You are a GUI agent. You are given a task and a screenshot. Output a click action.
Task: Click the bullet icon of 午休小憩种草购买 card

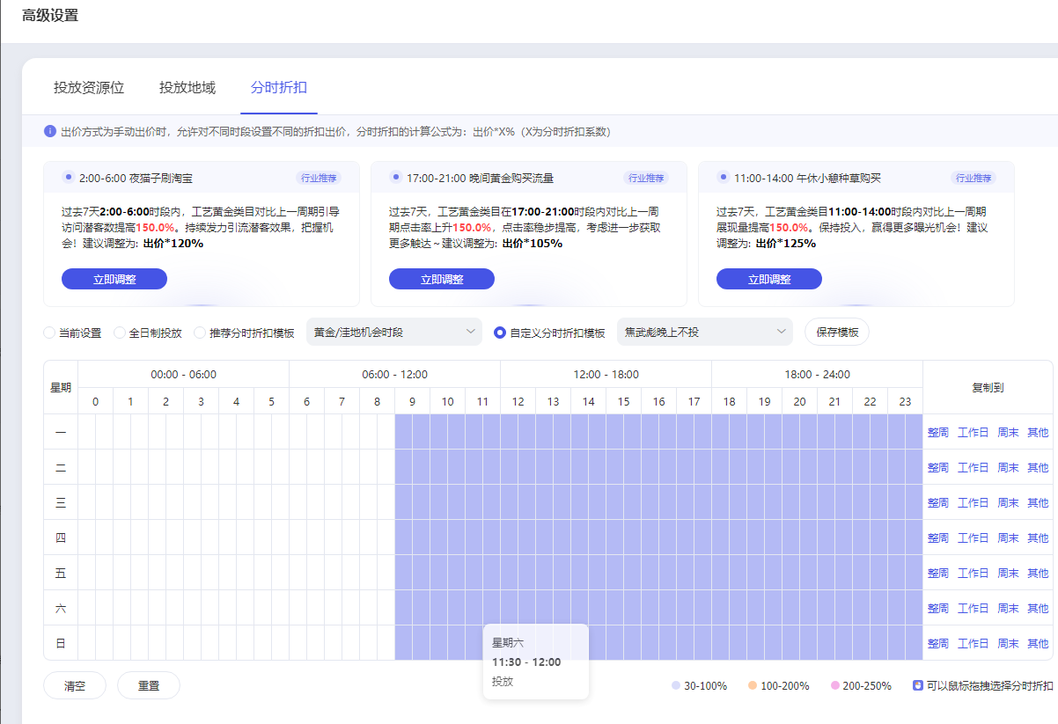click(x=723, y=177)
